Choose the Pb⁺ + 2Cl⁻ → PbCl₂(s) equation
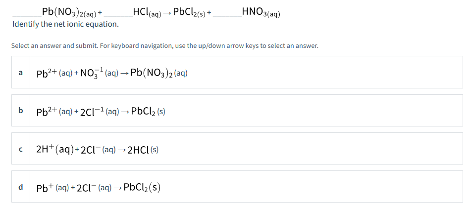Image resolution: width=473 pixels, height=206 pixels. click(99, 187)
